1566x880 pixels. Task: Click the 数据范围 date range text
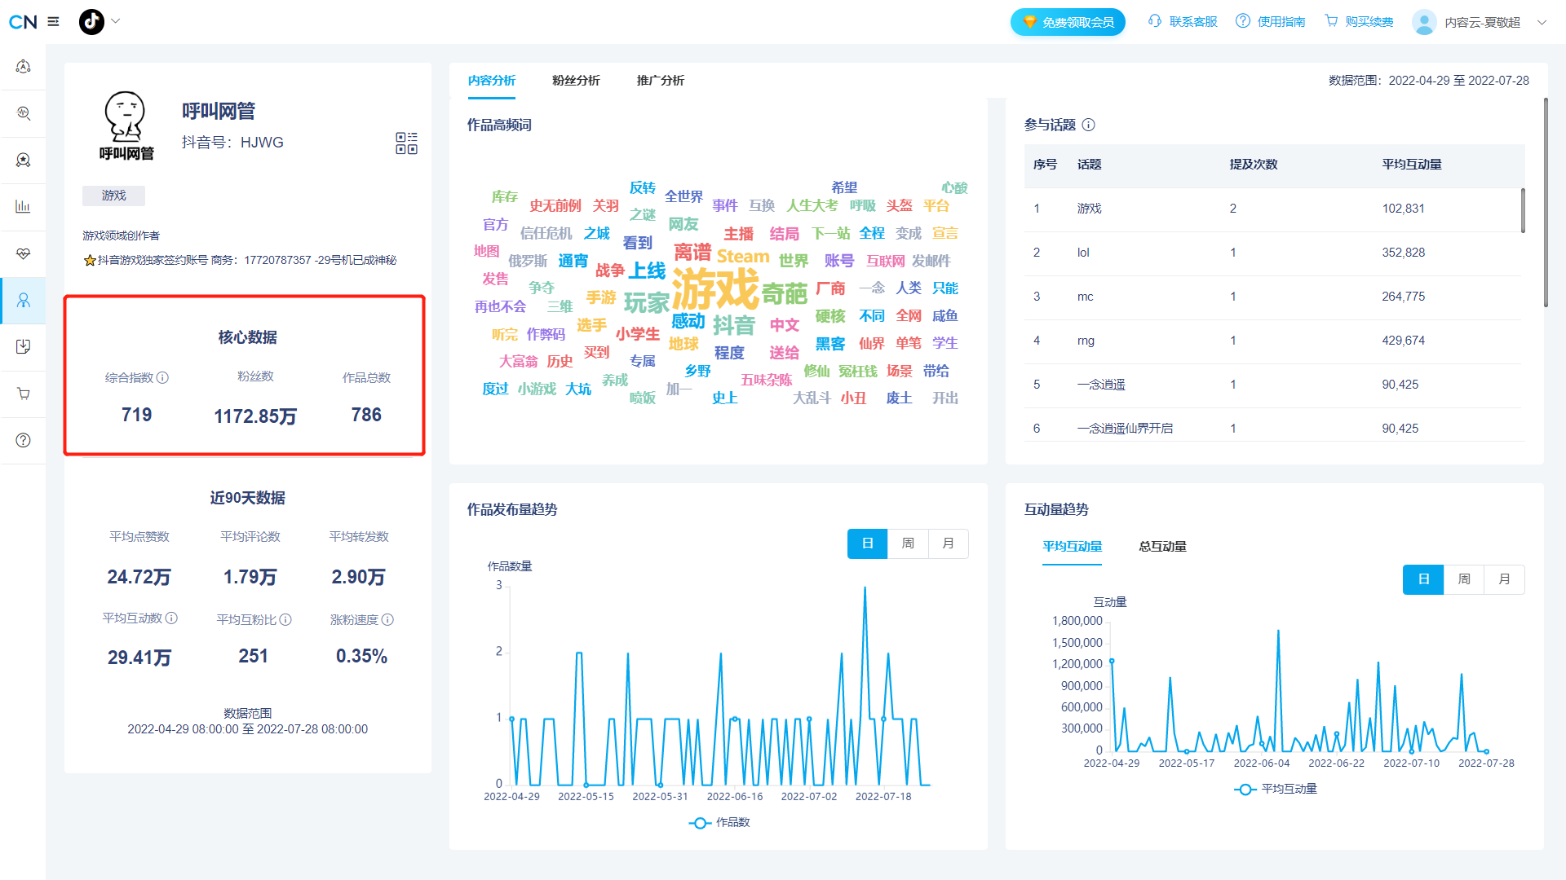click(1429, 81)
